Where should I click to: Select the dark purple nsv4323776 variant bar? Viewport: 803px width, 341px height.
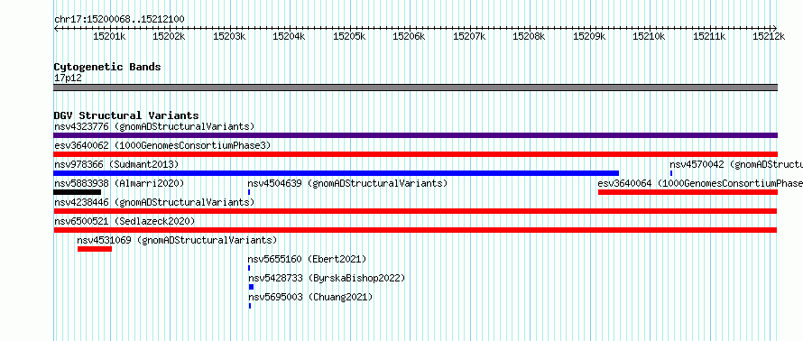pyautogui.click(x=415, y=135)
